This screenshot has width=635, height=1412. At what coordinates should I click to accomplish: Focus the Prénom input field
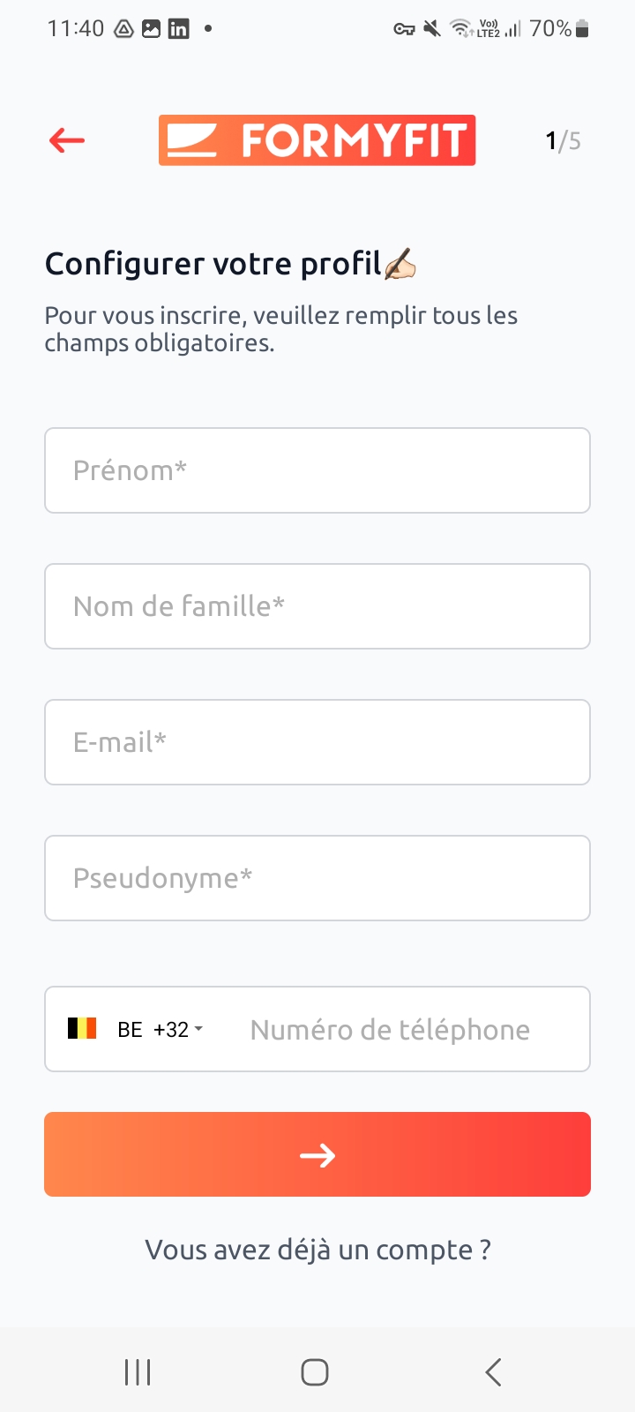click(317, 470)
